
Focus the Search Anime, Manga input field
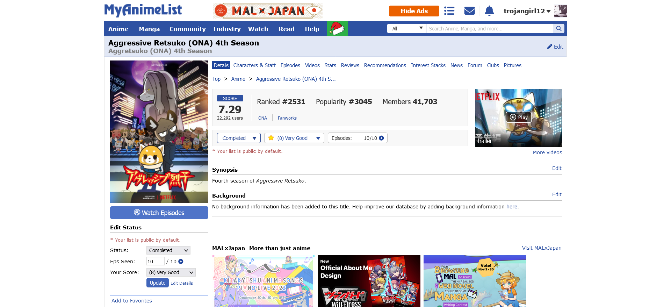point(490,29)
